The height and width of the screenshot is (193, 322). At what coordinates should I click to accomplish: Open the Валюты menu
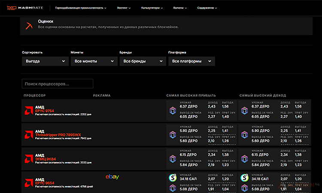180,8
